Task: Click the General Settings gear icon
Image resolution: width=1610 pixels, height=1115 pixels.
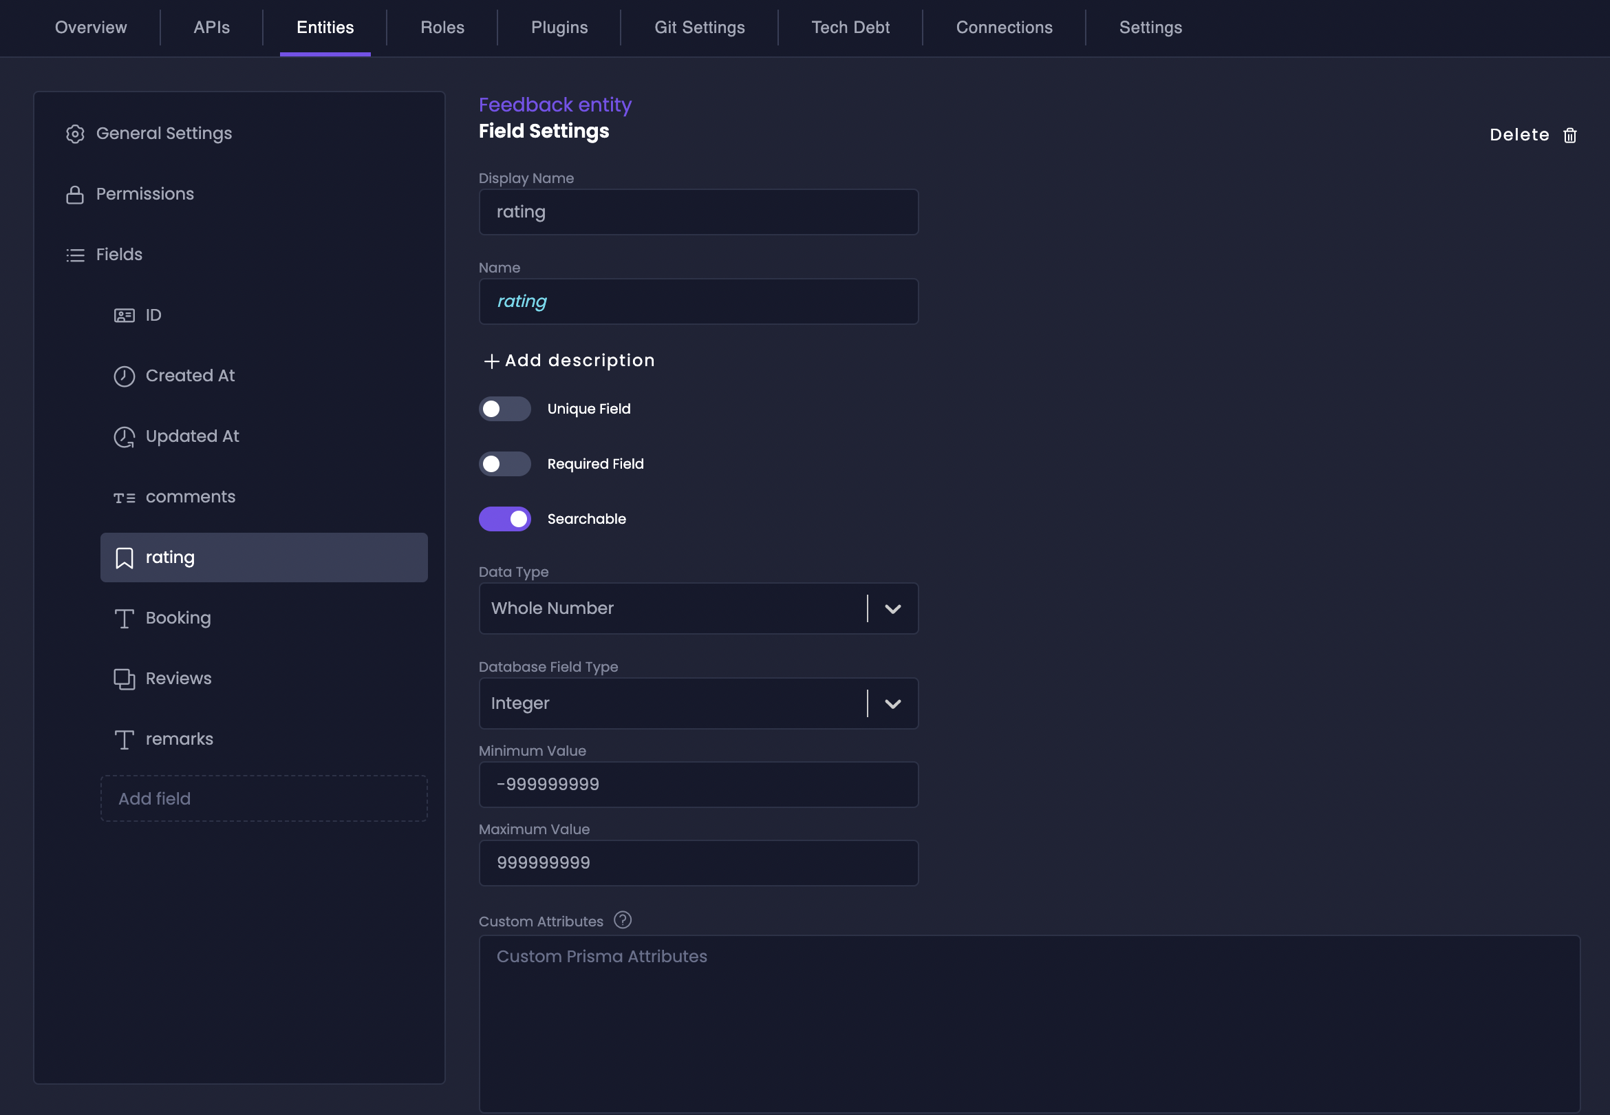Action: 75,134
